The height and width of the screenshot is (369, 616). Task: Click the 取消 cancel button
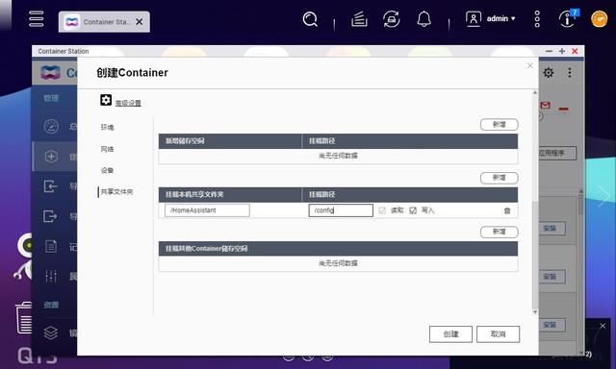[498, 334]
